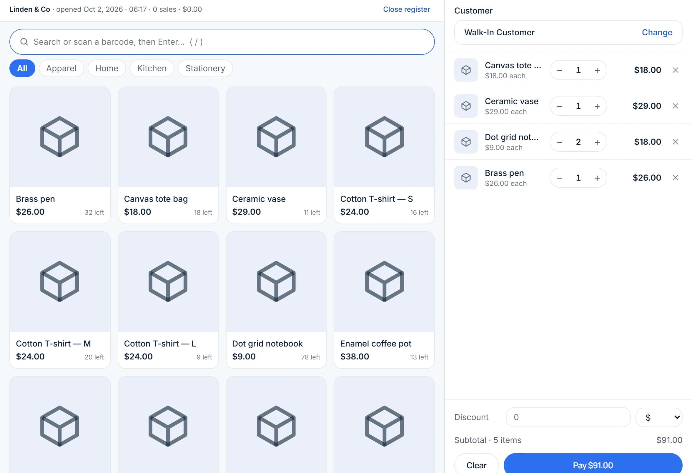Image resolution: width=692 pixels, height=473 pixels.
Task: Filter products by Apparel
Action: click(61, 68)
